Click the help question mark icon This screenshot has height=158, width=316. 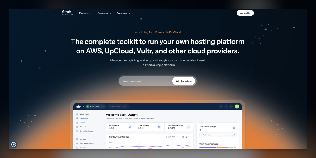click(x=231, y=106)
